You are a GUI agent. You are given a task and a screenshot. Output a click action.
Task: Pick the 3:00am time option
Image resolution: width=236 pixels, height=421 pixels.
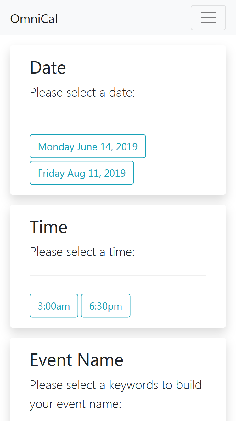[x=54, y=305]
